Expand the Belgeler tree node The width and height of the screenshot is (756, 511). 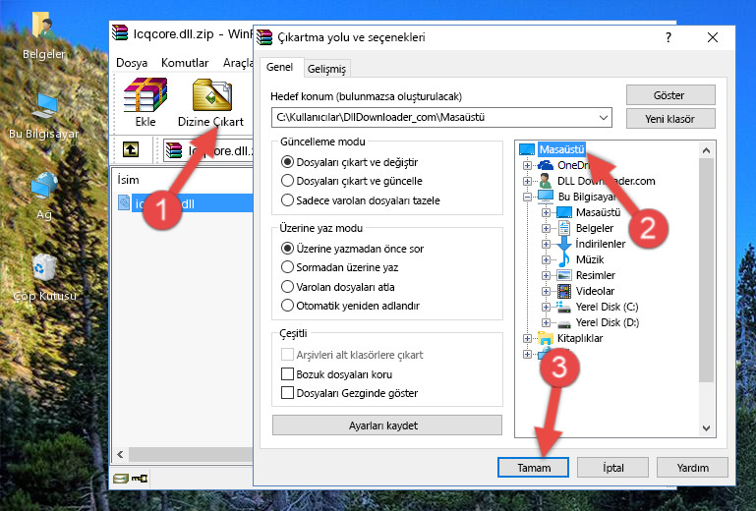pos(546,228)
